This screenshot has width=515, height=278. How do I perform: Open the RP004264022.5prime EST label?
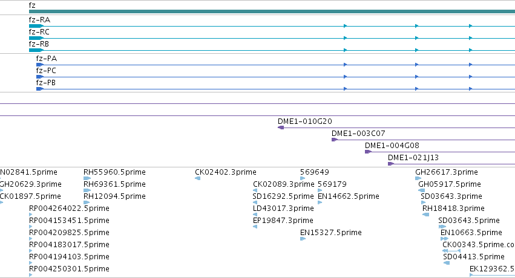pyautogui.click(x=70, y=209)
